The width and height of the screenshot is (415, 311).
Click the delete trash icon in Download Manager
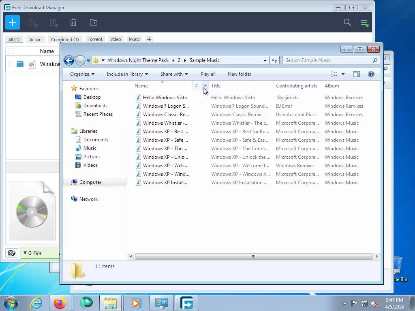73,23
